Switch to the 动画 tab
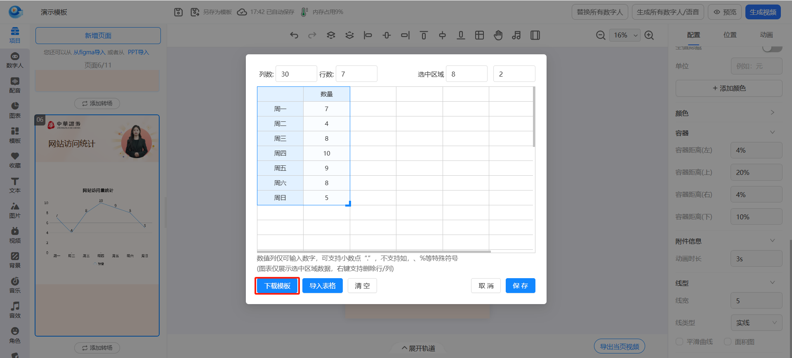Screen dimensions: 792x358 [x=766, y=35]
